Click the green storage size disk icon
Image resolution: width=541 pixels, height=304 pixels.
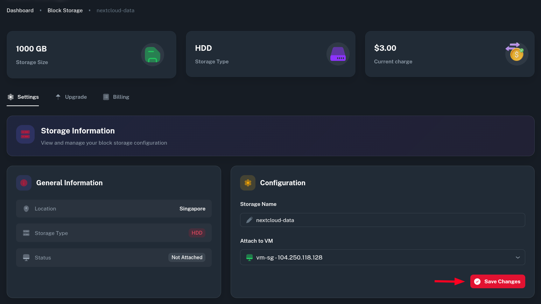pyautogui.click(x=152, y=55)
